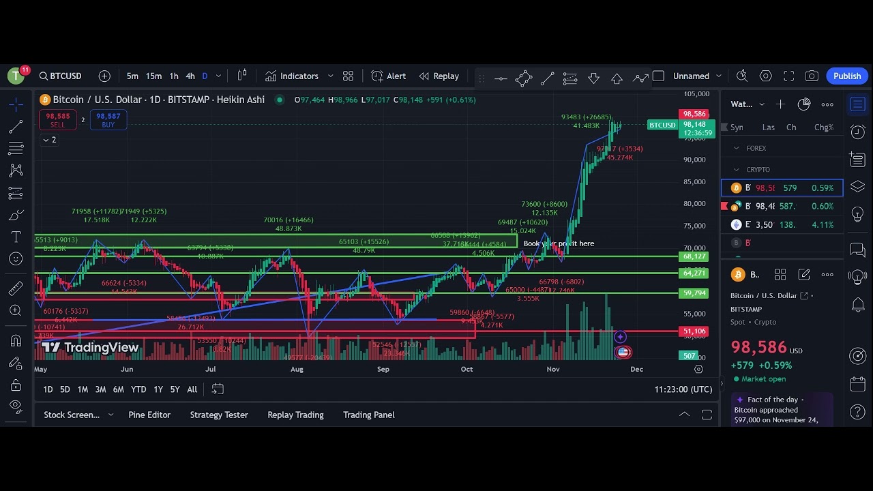Open the Trading Panel tab
The width and height of the screenshot is (873, 491).
point(369,415)
